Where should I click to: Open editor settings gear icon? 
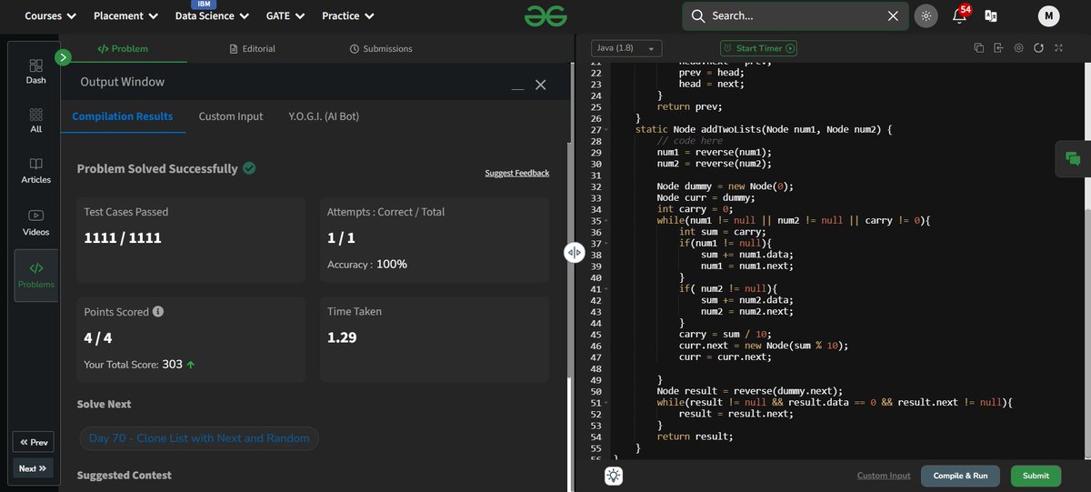[1018, 48]
